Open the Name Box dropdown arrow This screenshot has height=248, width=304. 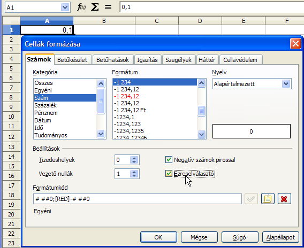(65, 7)
